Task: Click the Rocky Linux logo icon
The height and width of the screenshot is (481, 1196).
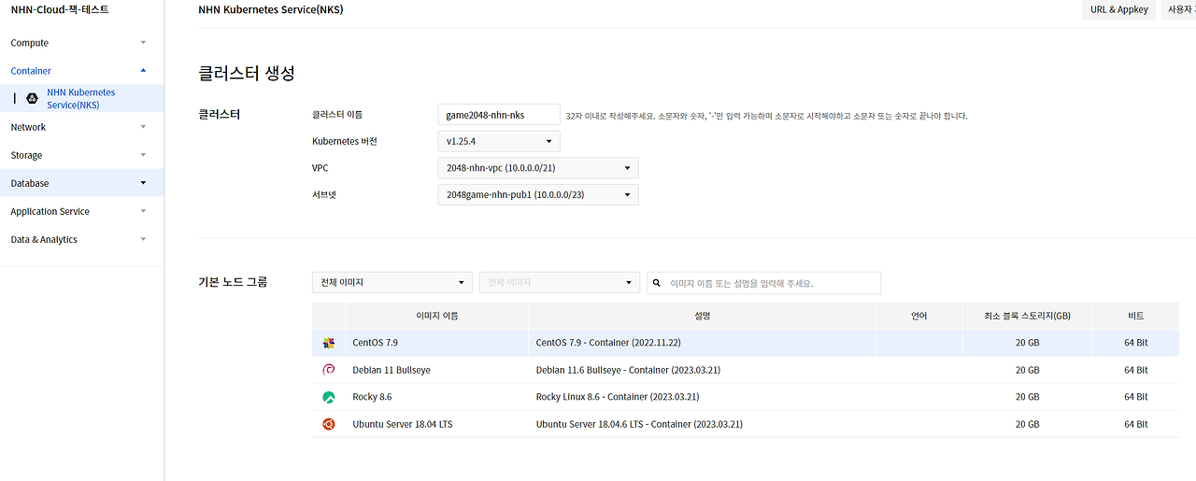Action: coord(328,397)
